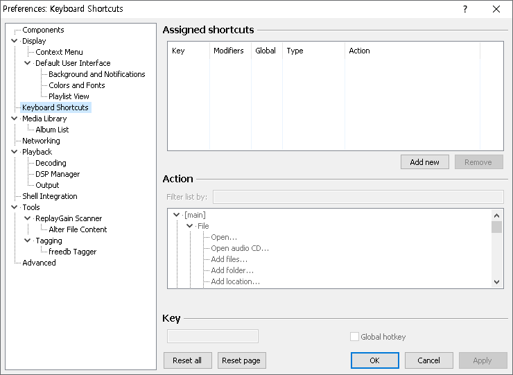513x375 pixels.
Task: Open Colors and Fonts settings
Action: click(76, 85)
